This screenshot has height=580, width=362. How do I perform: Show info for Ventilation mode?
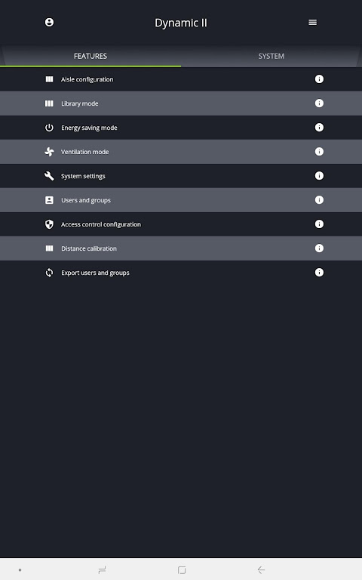[x=319, y=152]
